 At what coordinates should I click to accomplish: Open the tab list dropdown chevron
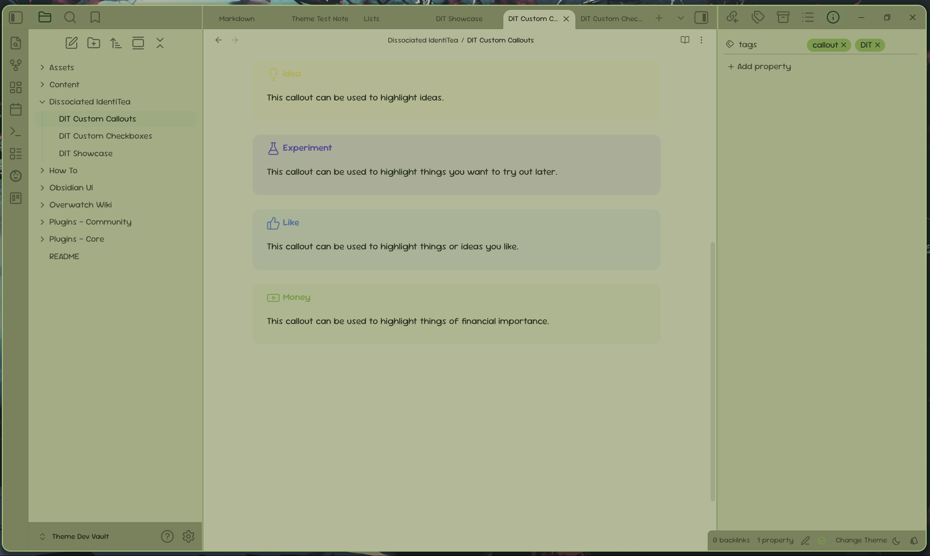coord(681,18)
